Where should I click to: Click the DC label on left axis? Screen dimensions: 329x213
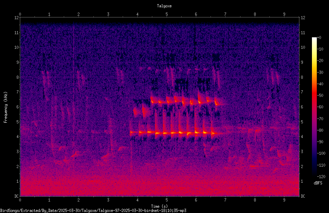tap(17, 196)
